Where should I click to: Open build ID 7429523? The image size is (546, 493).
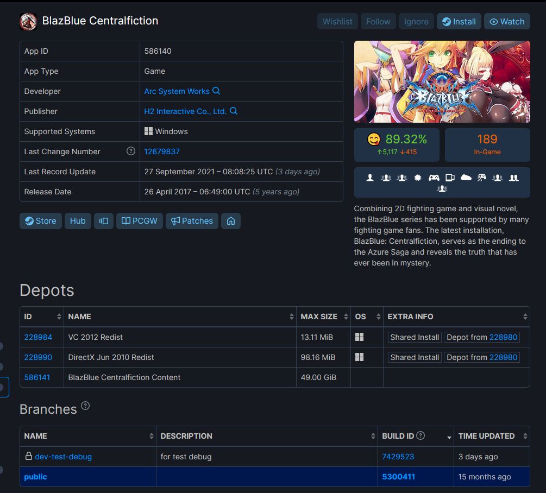(398, 457)
